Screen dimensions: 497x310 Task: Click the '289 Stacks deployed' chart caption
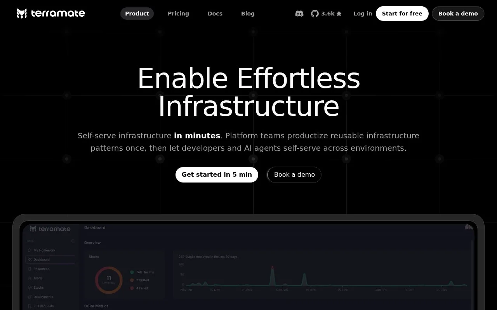pyautogui.click(x=208, y=257)
